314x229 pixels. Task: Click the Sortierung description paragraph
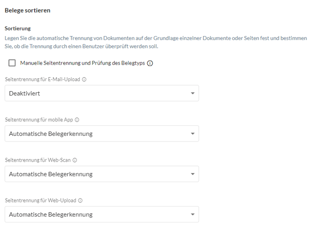[x=156, y=42]
